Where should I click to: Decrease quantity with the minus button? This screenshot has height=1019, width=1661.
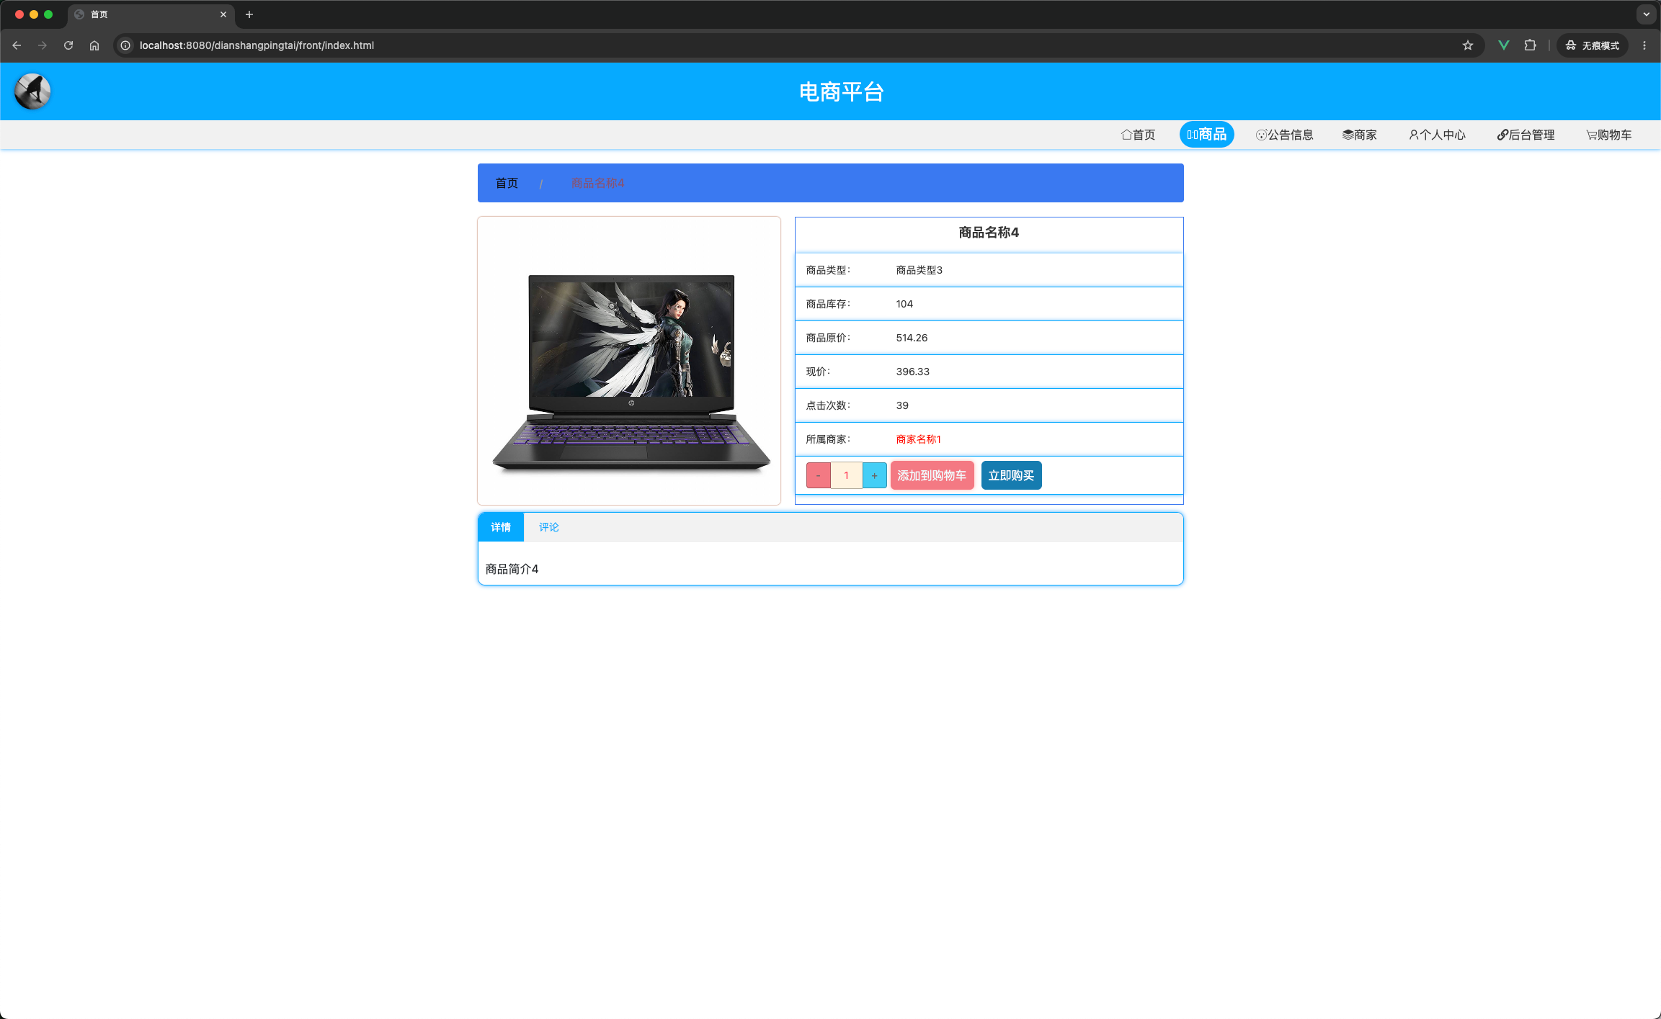(x=818, y=475)
